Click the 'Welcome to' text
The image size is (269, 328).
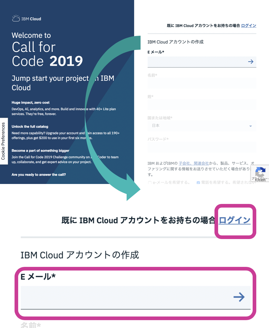tap(31, 35)
